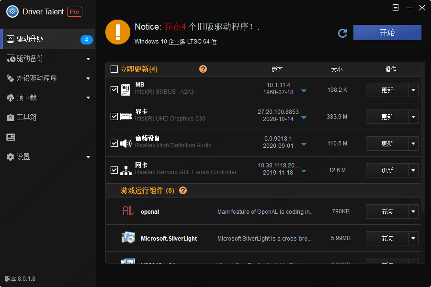431x287 pixels.
Task: Open action dropdown beside MB 更新 button
Action: click(413, 90)
